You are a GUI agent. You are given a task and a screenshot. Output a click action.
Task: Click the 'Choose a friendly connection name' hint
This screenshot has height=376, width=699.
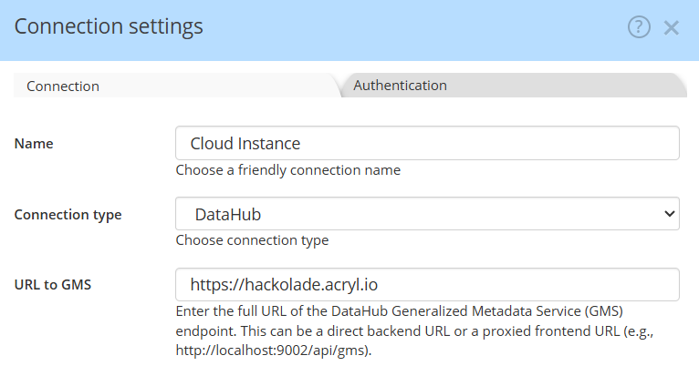[287, 169]
